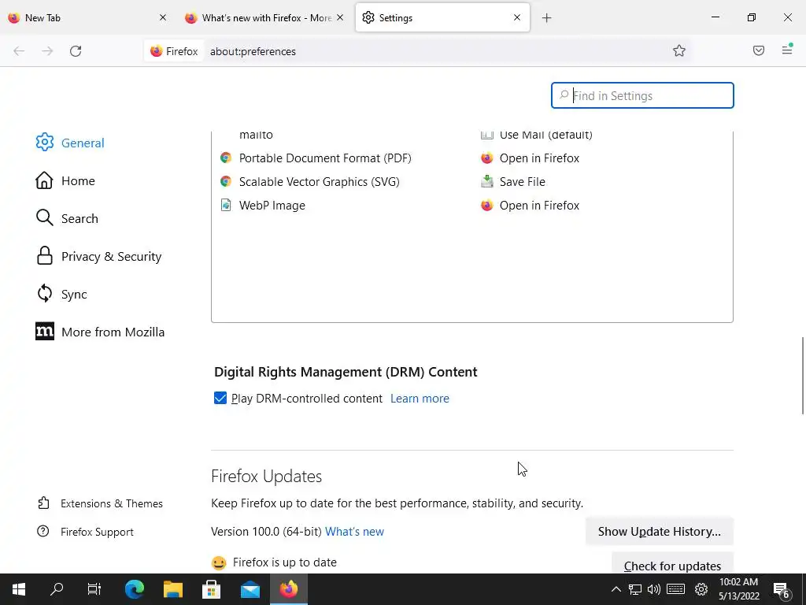Image resolution: width=806 pixels, height=605 pixels.
Task: Click the Firefox identity icon in the address bar
Action: tap(157, 51)
